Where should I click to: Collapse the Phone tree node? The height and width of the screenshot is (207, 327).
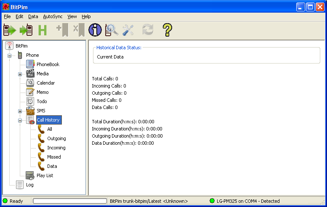coord(9,56)
